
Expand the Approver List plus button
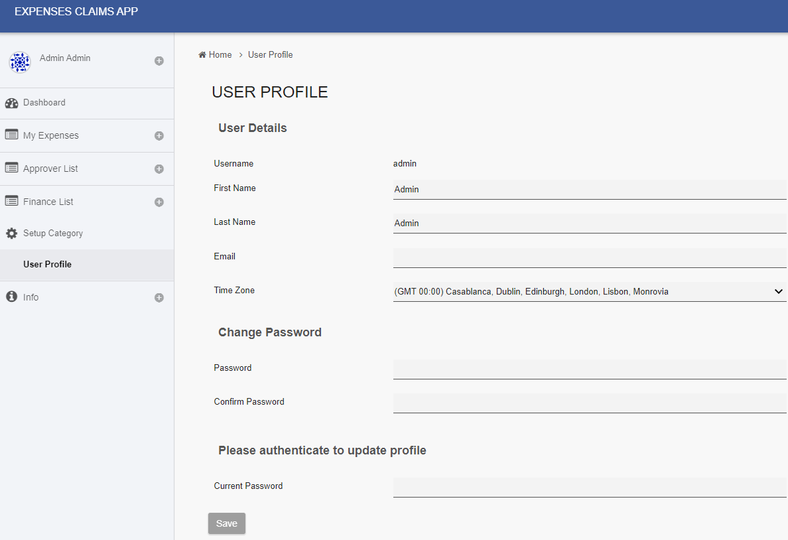159,169
